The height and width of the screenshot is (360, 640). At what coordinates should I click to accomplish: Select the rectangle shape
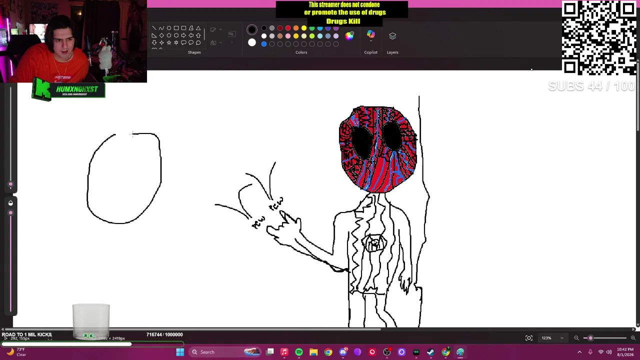pos(176,28)
